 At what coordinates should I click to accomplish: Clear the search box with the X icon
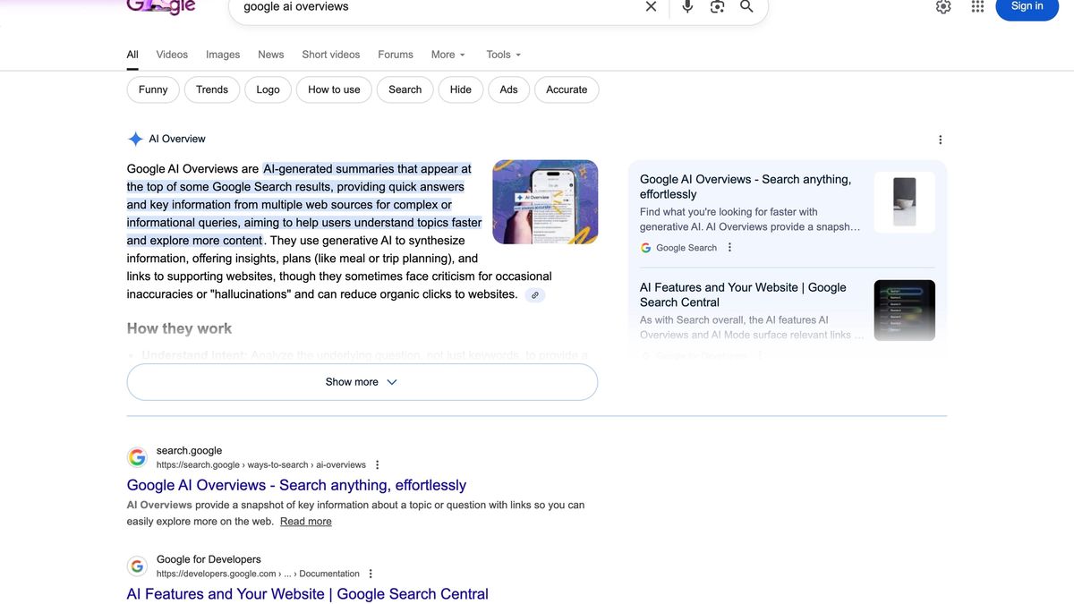click(651, 6)
